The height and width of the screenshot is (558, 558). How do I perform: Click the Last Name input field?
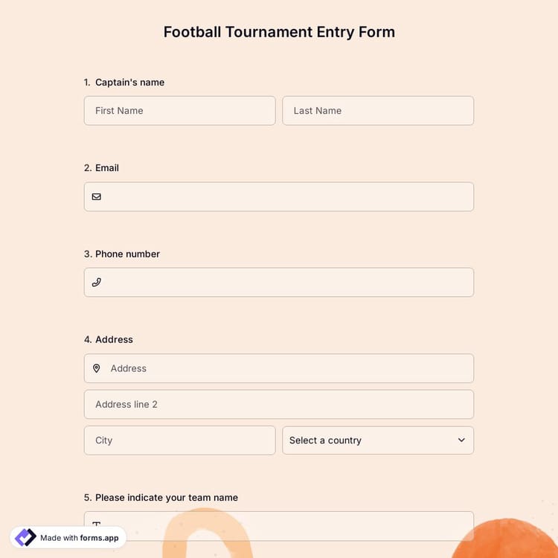[x=377, y=111]
